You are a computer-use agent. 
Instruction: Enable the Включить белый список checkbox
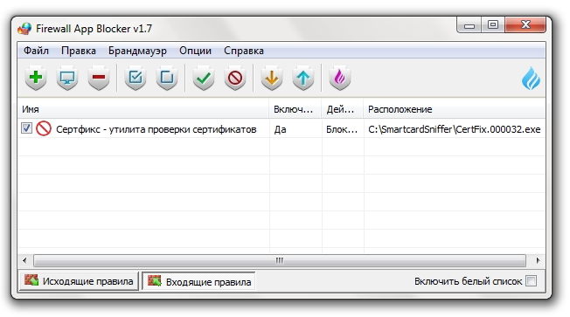coord(532,280)
